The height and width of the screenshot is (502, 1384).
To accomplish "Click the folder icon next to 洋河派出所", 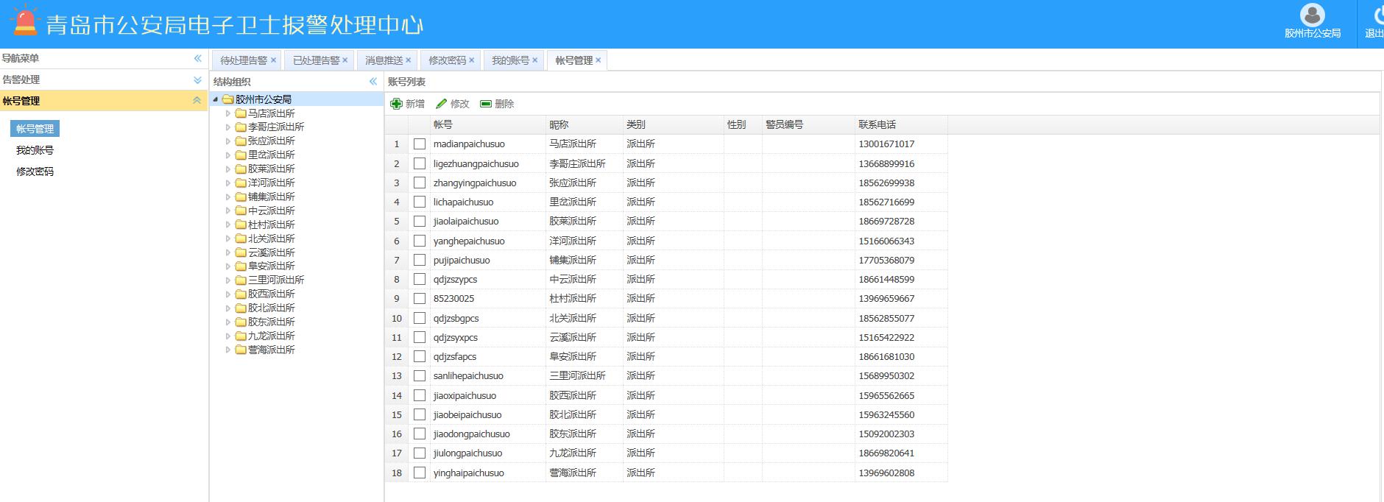I will [x=241, y=183].
